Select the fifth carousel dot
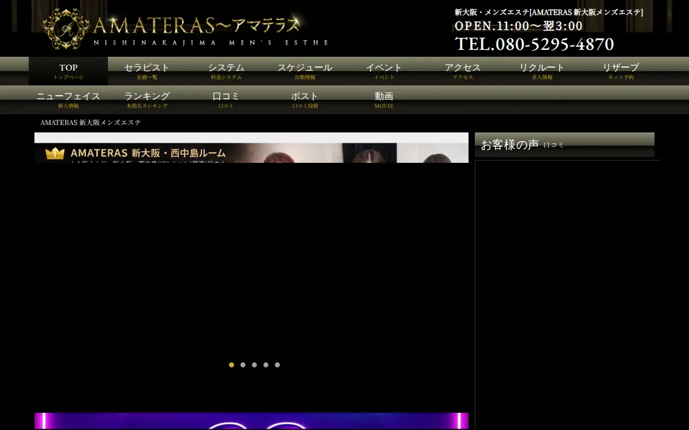Screen dimensions: 689x430 (277, 365)
